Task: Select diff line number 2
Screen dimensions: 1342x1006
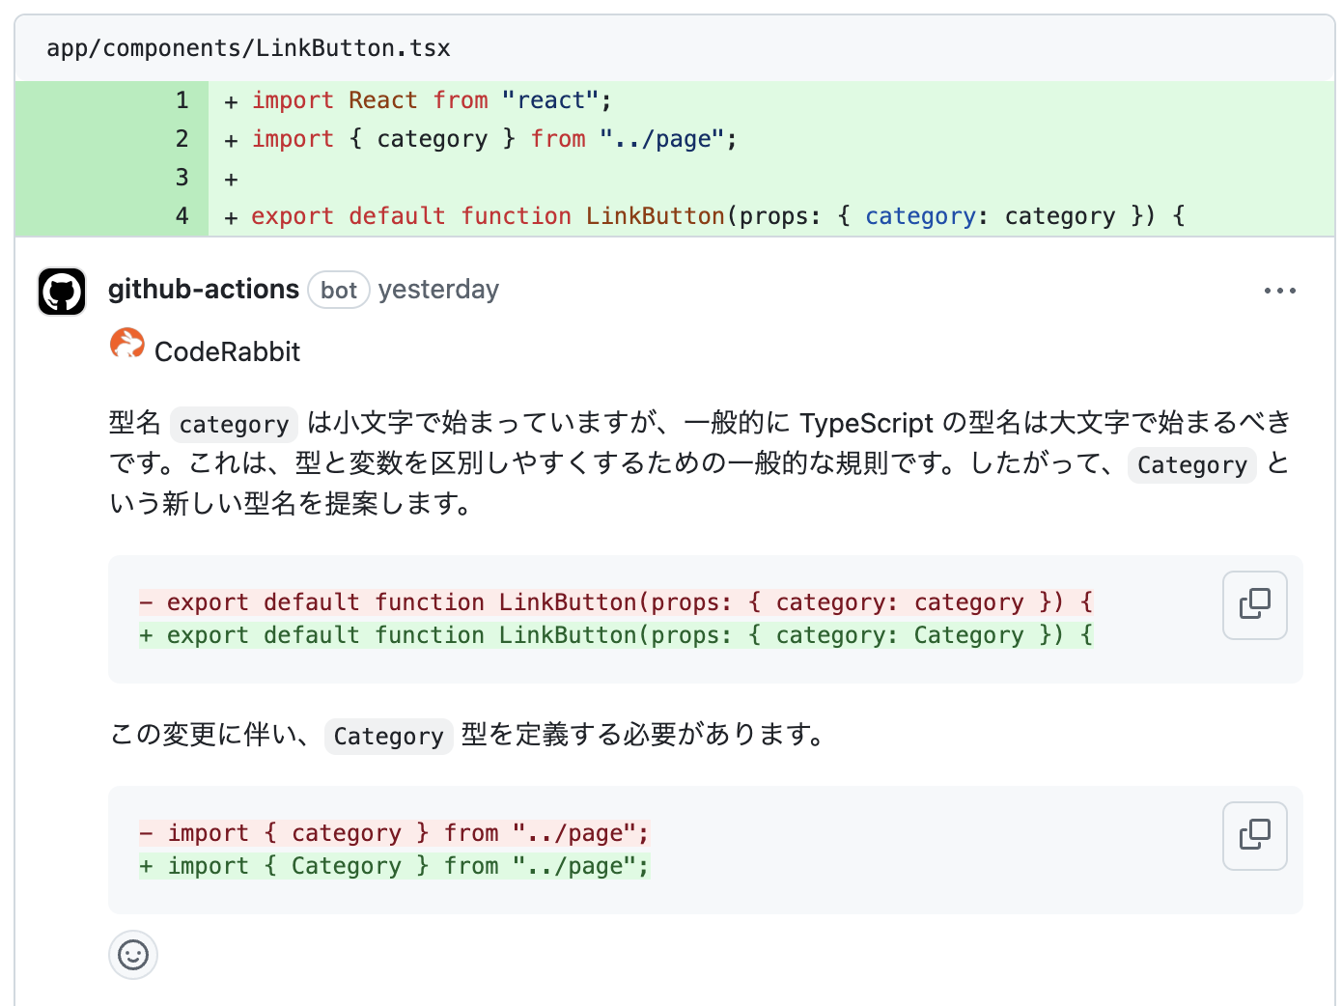Action: [182, 139]
